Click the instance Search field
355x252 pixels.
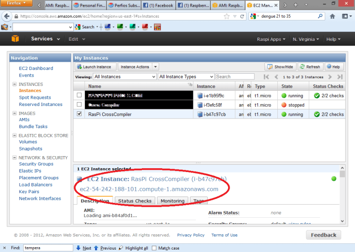click(234, 77)
